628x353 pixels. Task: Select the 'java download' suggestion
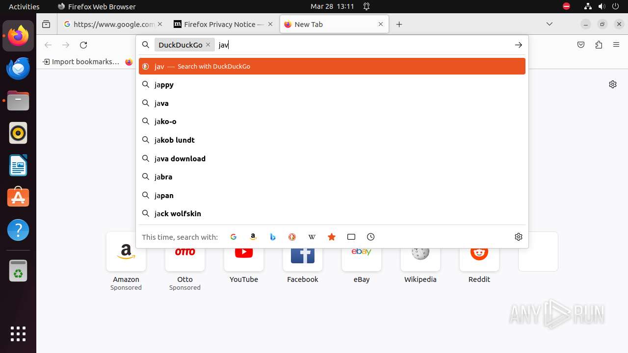pos(332,159)
